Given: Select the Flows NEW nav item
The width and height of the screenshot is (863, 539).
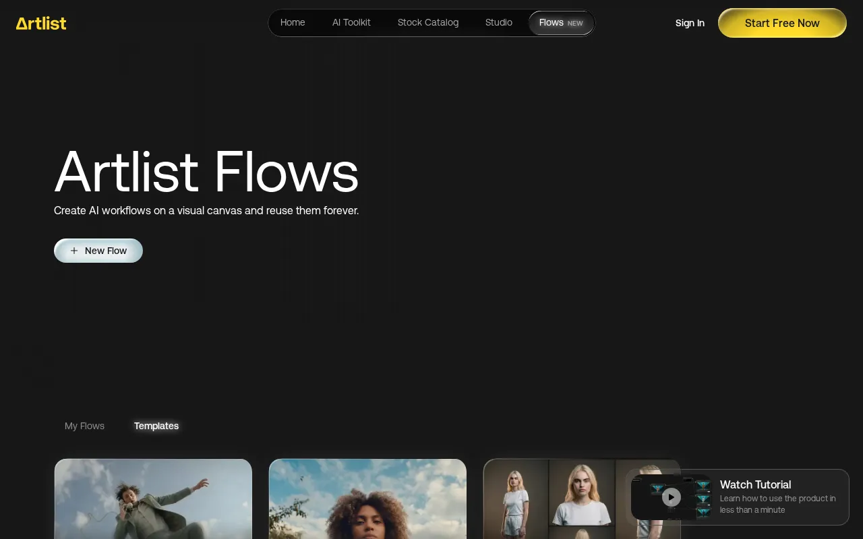Looking at the screenshot, I should click(561, 23).
